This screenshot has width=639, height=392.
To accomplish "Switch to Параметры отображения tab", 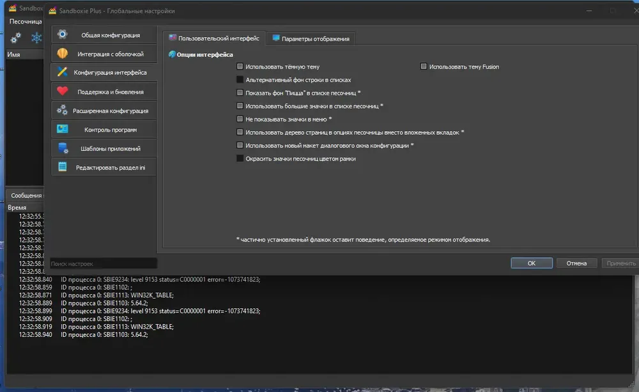I will pyautogui.click(x=311, y=39).
